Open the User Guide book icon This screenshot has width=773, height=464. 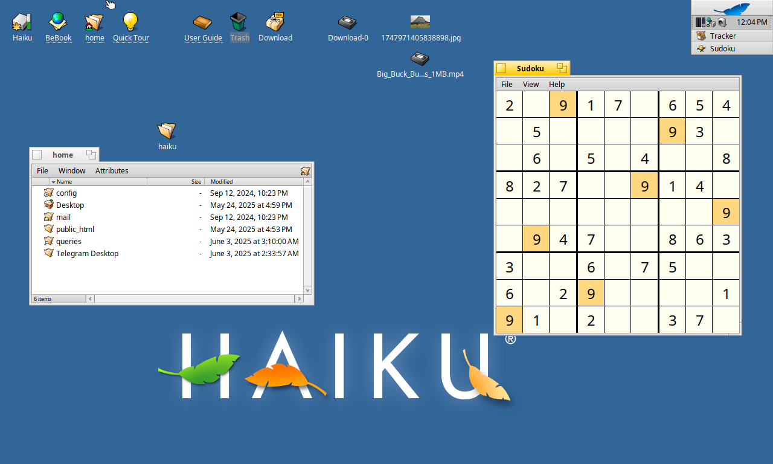pos(202,23)
